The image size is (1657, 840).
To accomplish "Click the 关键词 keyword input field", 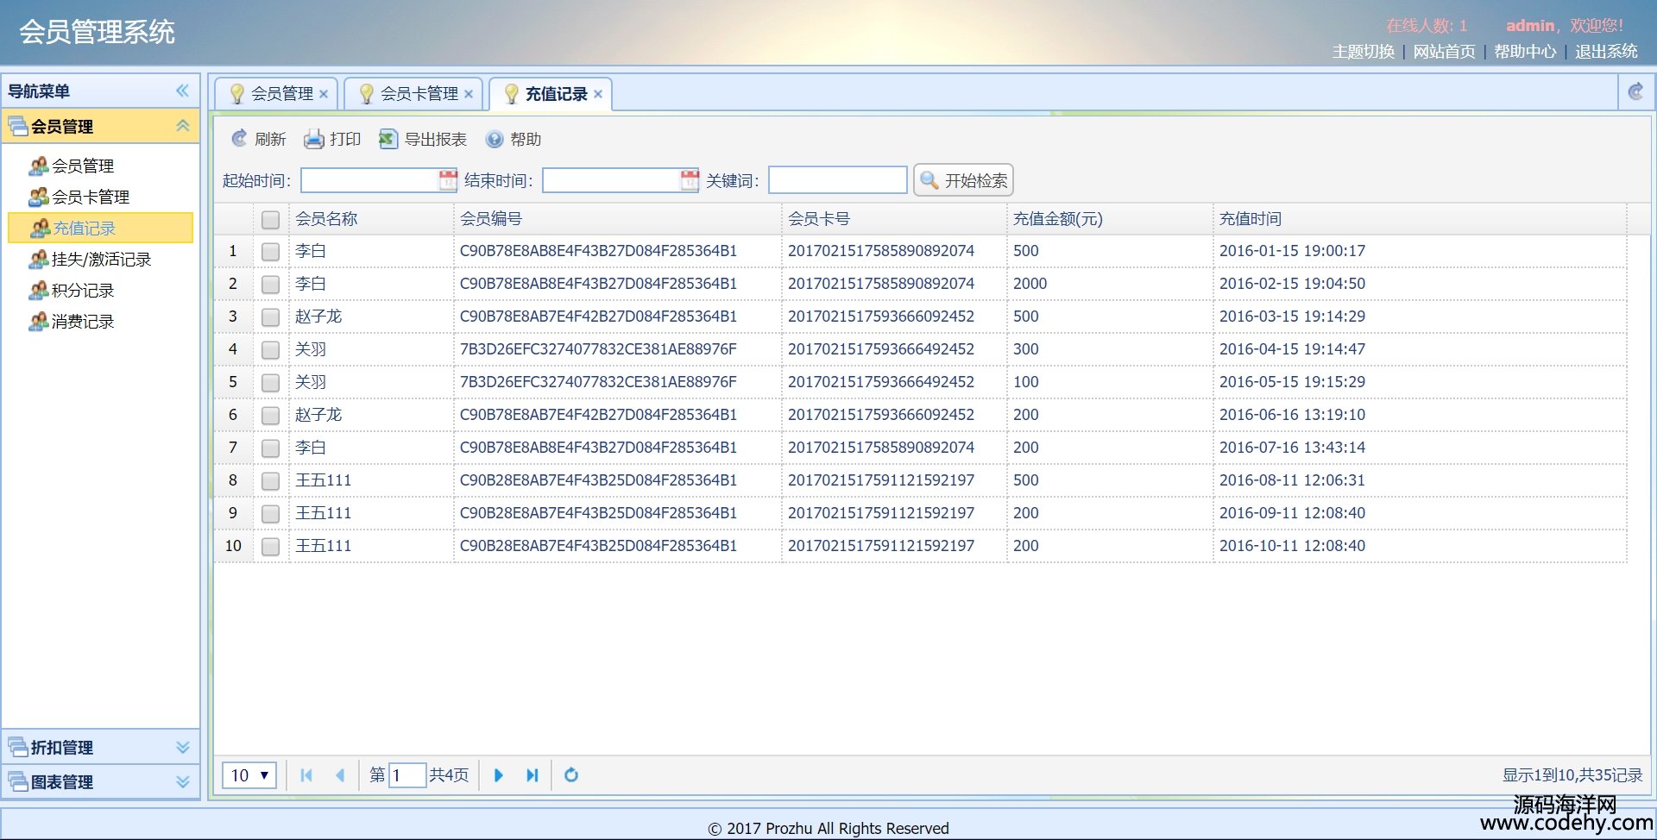I will coord(837,180).
